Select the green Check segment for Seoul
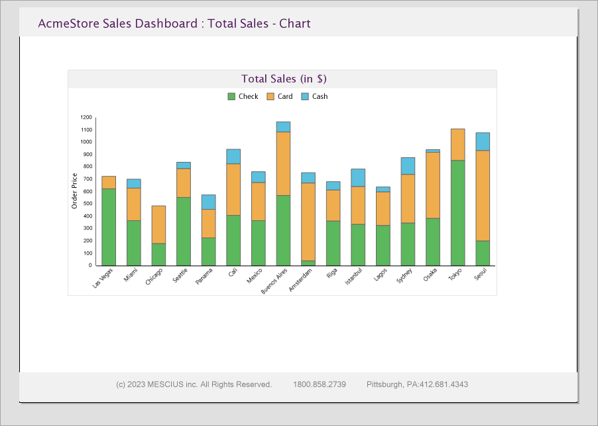 pyautogui.click(x=483, y=253)
